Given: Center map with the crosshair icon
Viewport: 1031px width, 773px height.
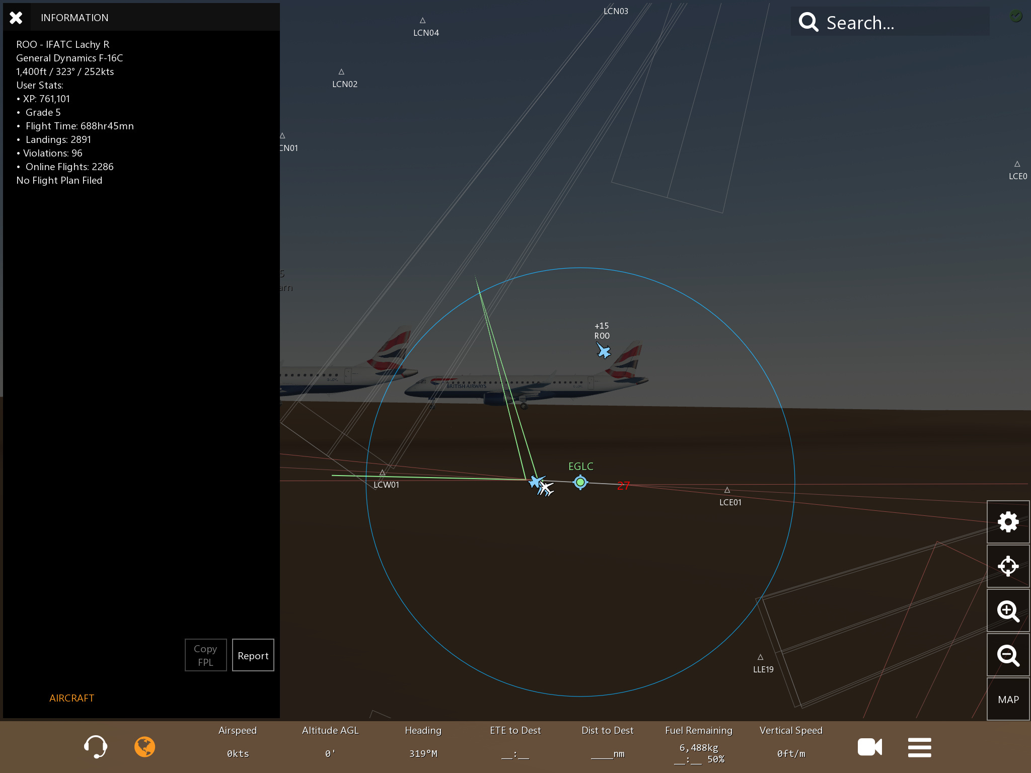Looking at the screenshot, I should [1008, 566].
